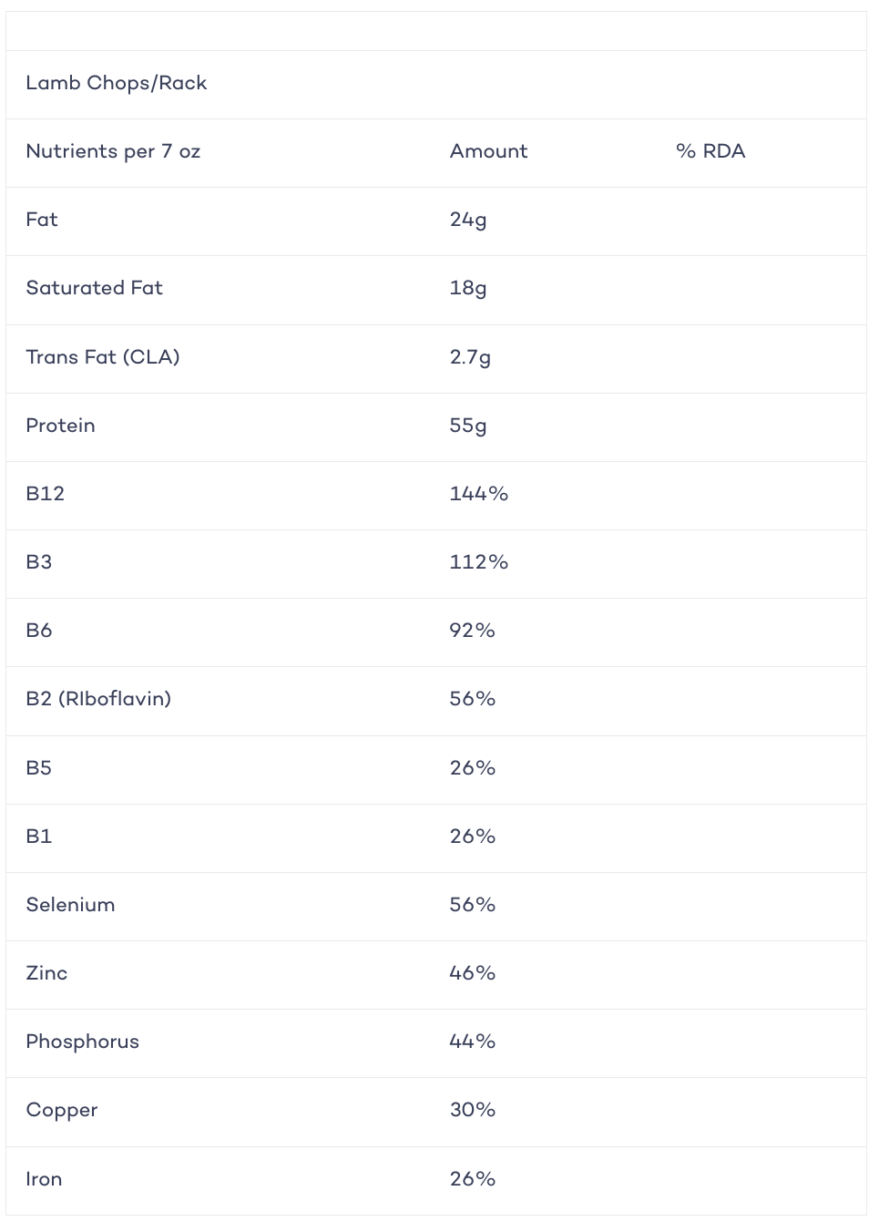Click the 92% B6 value
879x1232 pixels.
coord(473,631)
